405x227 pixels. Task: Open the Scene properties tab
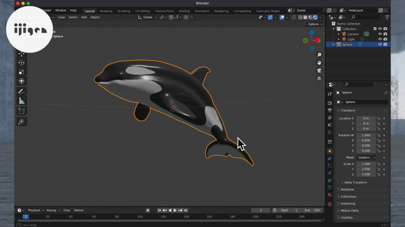[330, 125]
